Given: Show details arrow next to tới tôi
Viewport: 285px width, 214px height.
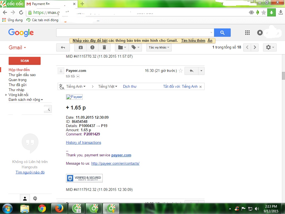Looking at the screenshot, I should tap(78, 76).
